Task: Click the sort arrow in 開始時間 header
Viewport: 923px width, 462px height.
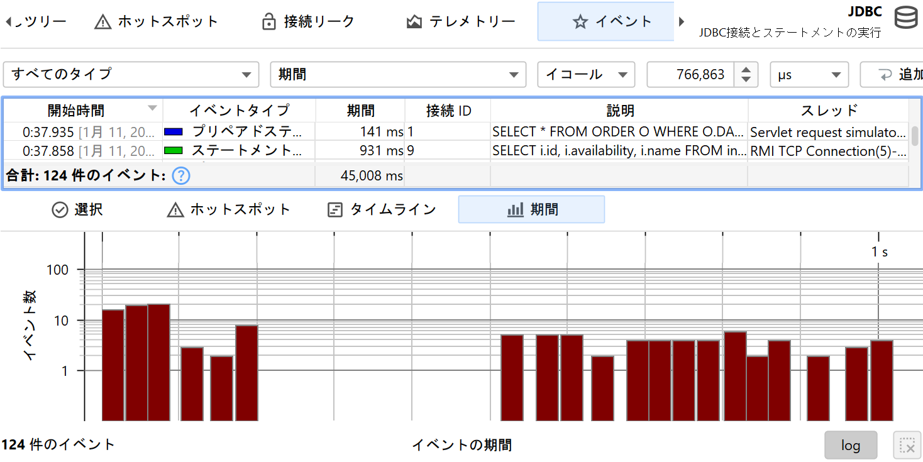Action: click(x=152, y=108)
